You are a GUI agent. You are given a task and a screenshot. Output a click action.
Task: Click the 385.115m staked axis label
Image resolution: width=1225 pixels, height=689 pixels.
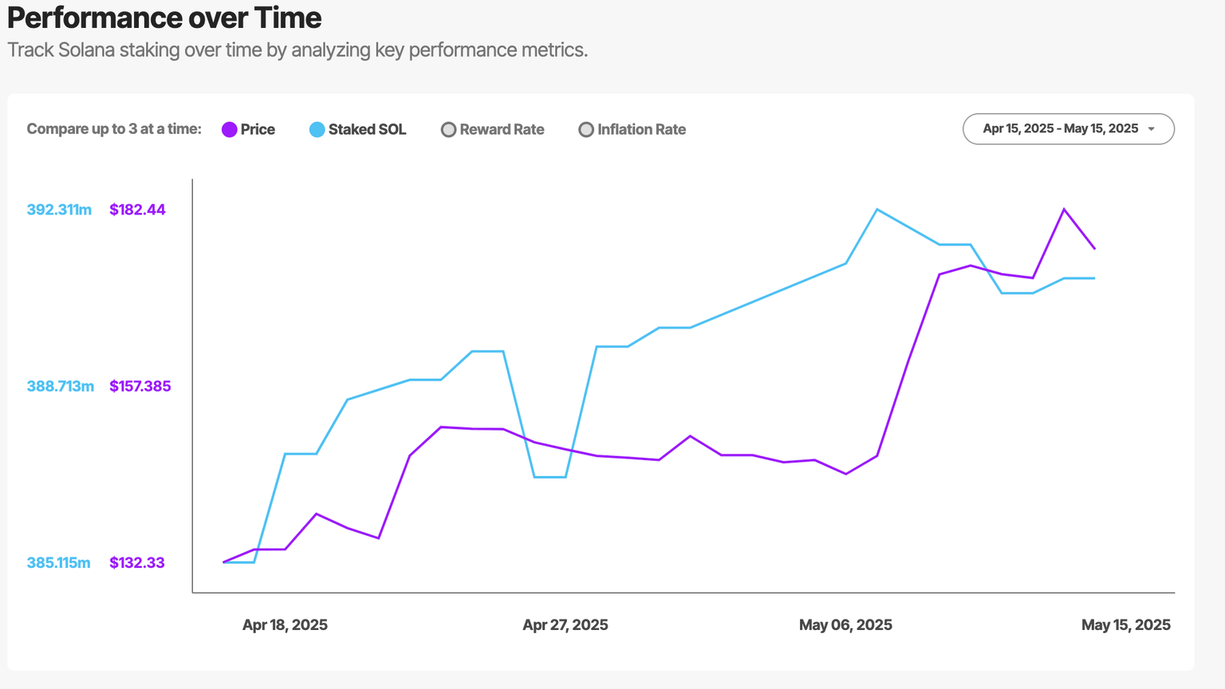[59, 562]
